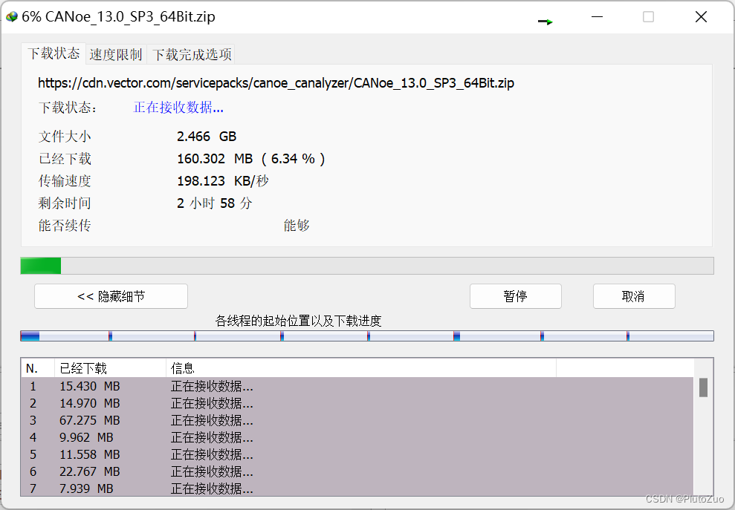Select thread row 2 with 14.970 MB
Image resolution: width=735 pixels, height=510 pixels.
point(357,403)
